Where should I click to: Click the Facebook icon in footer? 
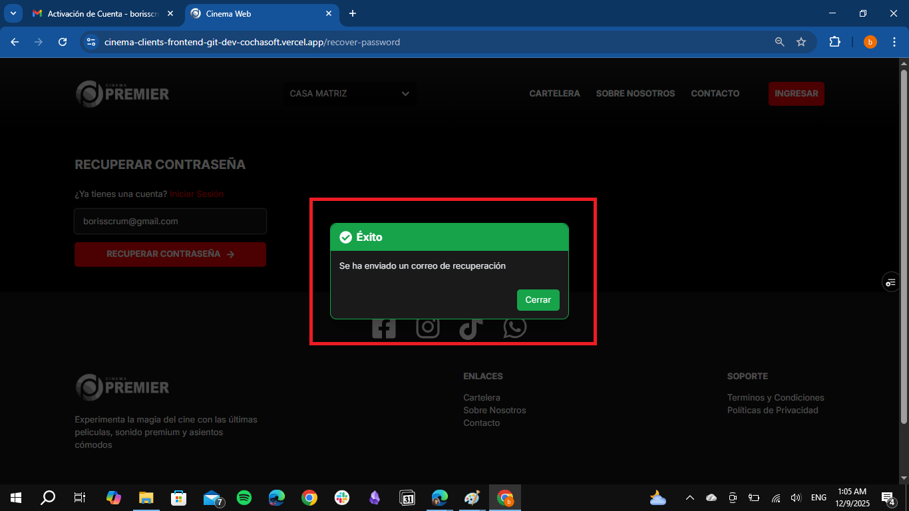384,327
